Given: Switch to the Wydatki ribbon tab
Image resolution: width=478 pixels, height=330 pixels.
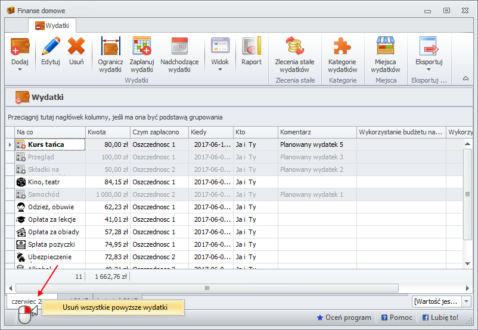Looking at the screenshot, I should point(52,26).
